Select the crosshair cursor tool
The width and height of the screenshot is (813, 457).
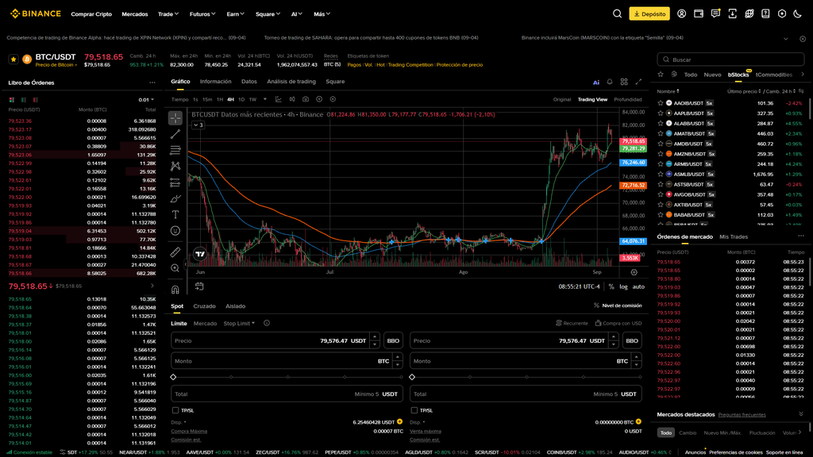pos(175,118)
